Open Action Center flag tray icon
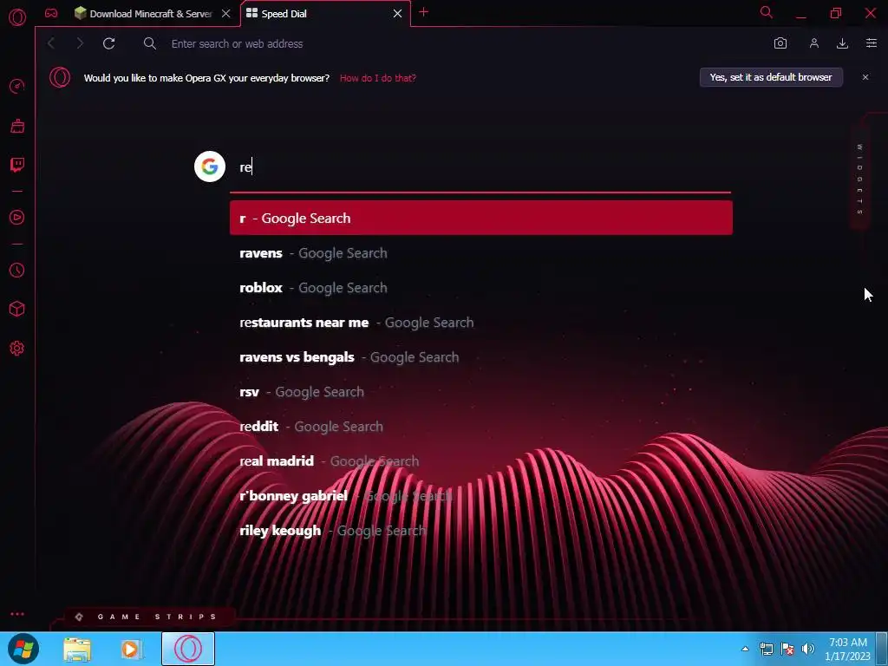The height and width of the screenshot is (666, 888). [x=787, y=649]
